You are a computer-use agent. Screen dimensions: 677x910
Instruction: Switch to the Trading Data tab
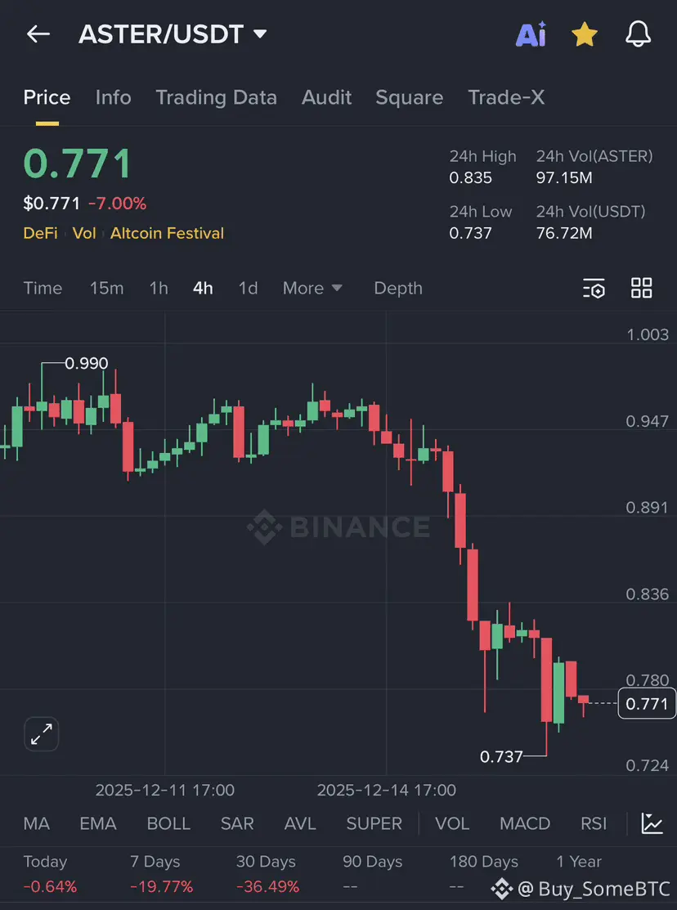tap(216, 97)
